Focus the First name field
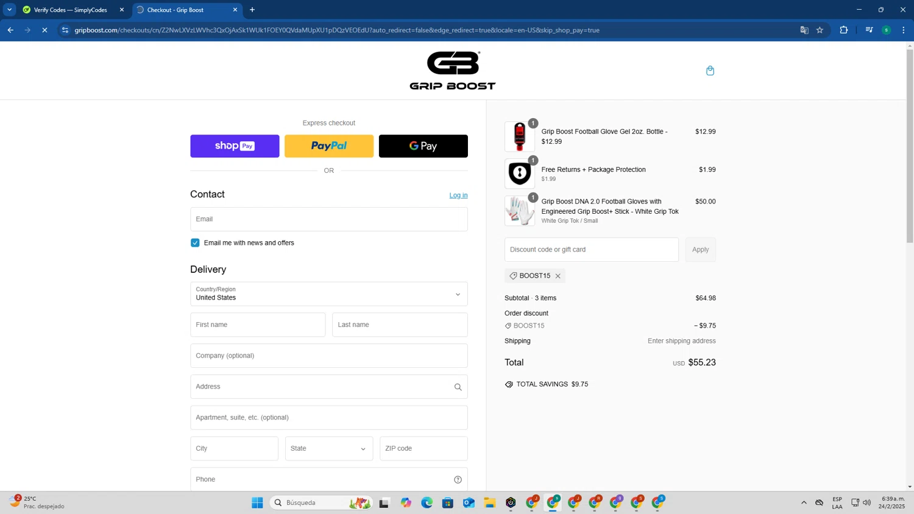The image size is (914, 514). pos(258,325)
